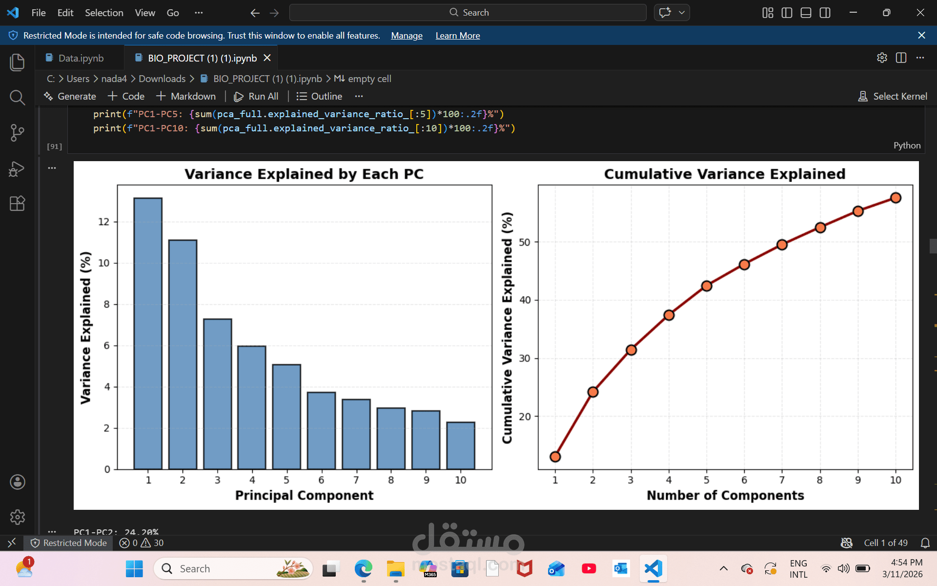Open the Extensions view
Screen dimensions: 937x586
(x=17, y=203)
